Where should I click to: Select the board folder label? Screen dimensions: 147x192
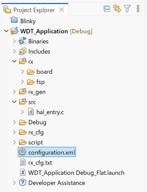pos(45,72)
